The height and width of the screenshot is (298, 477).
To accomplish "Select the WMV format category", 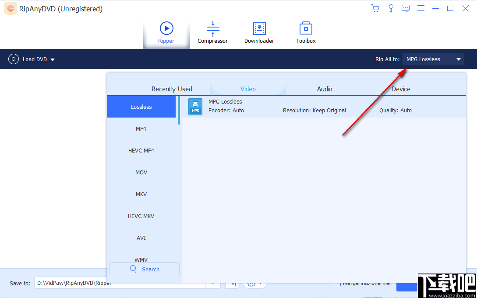I will (x=141, y=260).
